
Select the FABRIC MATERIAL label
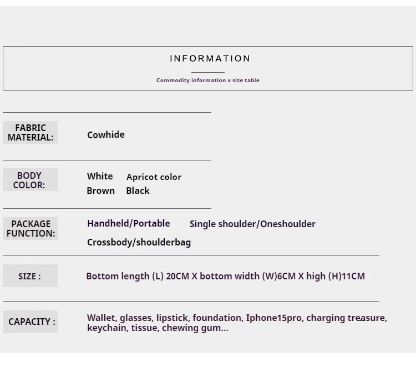(x=31, y=133)
